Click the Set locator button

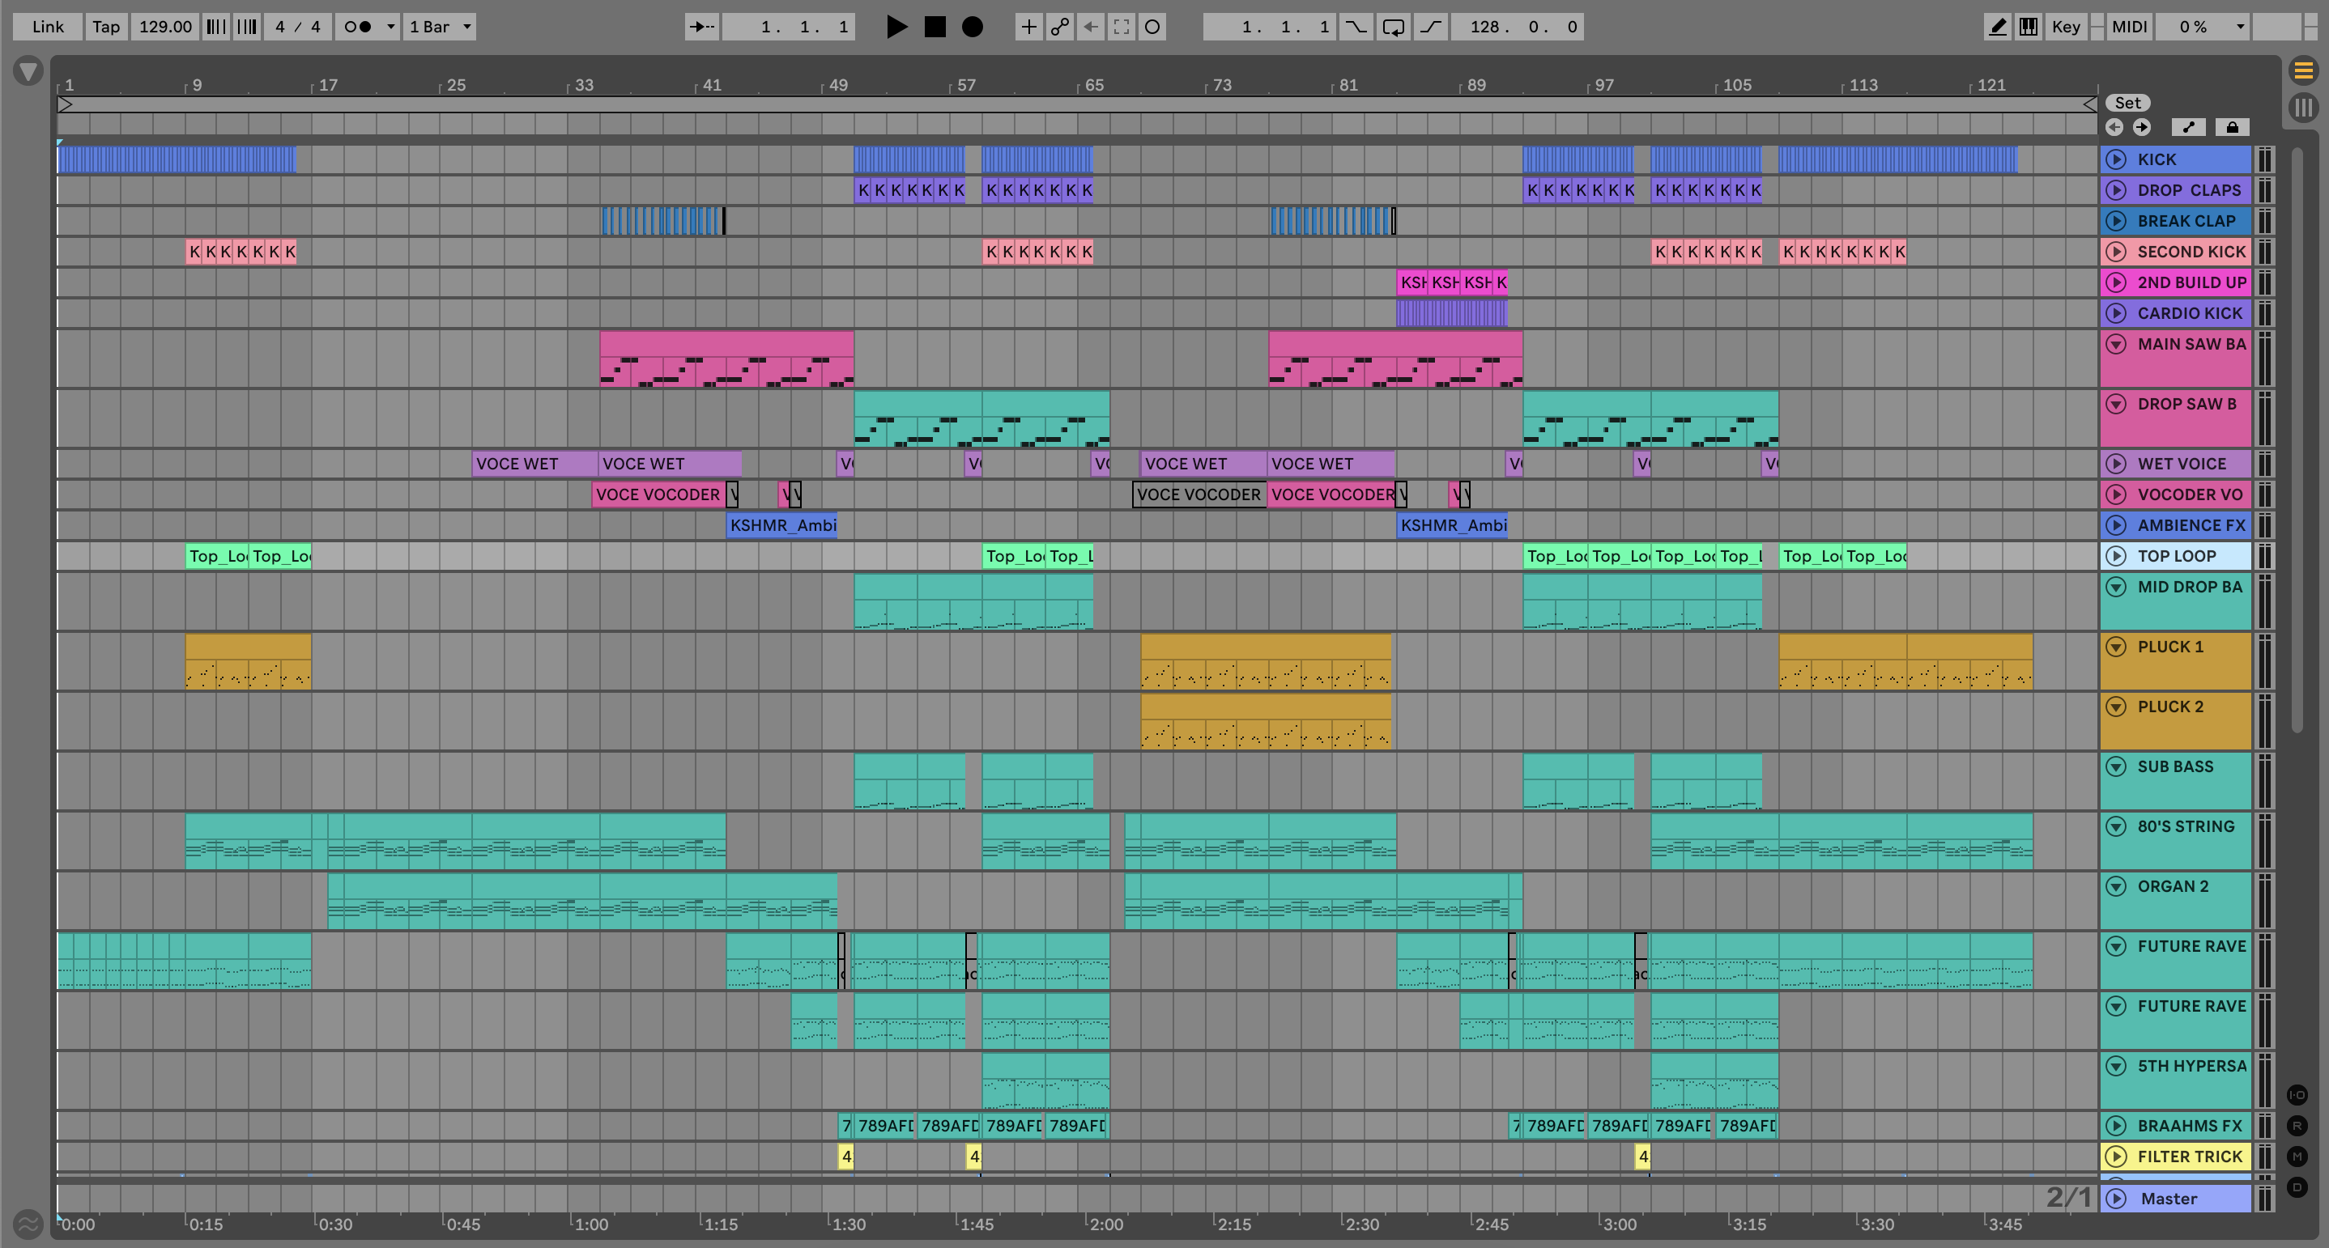pos(2127,102)
